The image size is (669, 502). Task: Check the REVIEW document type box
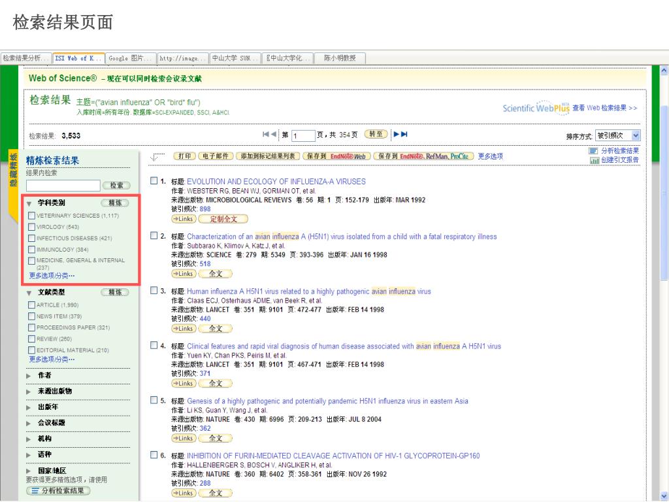31,339
